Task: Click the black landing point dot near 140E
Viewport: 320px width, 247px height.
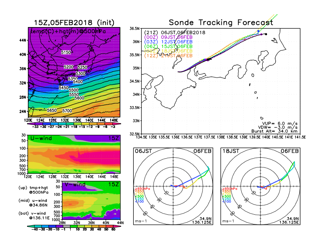Action: 266,34
